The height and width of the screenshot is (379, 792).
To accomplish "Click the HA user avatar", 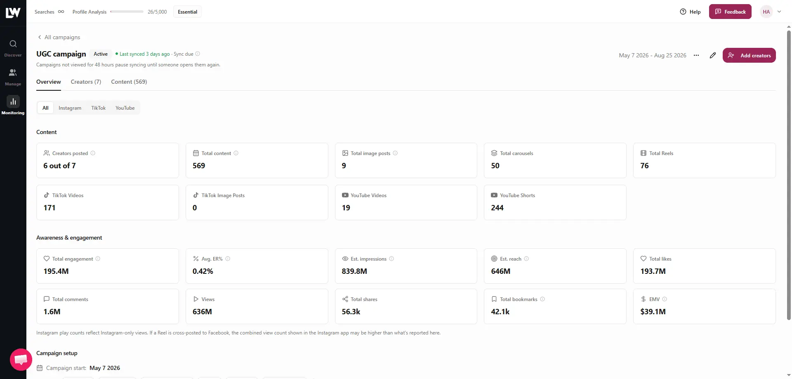I will (x=766, y=12).
